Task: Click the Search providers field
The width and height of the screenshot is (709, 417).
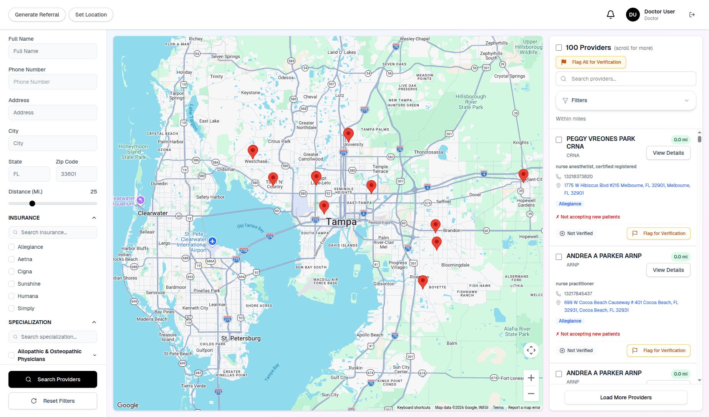Action: click(x=626, y=79)
